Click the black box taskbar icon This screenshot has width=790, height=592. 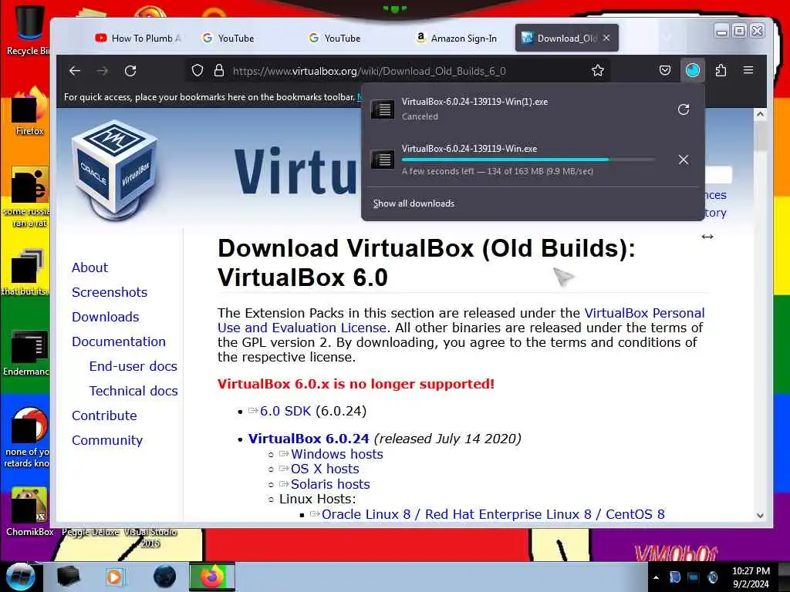(x=68, y=577)
